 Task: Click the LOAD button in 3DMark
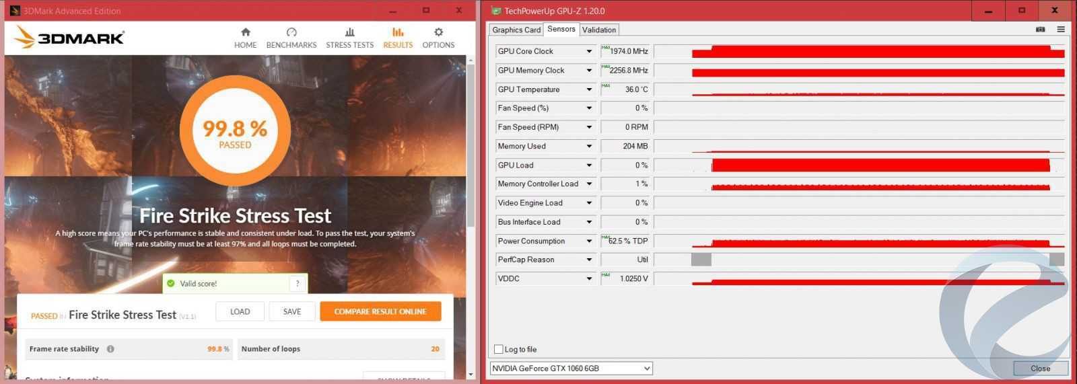click(240, 311)
